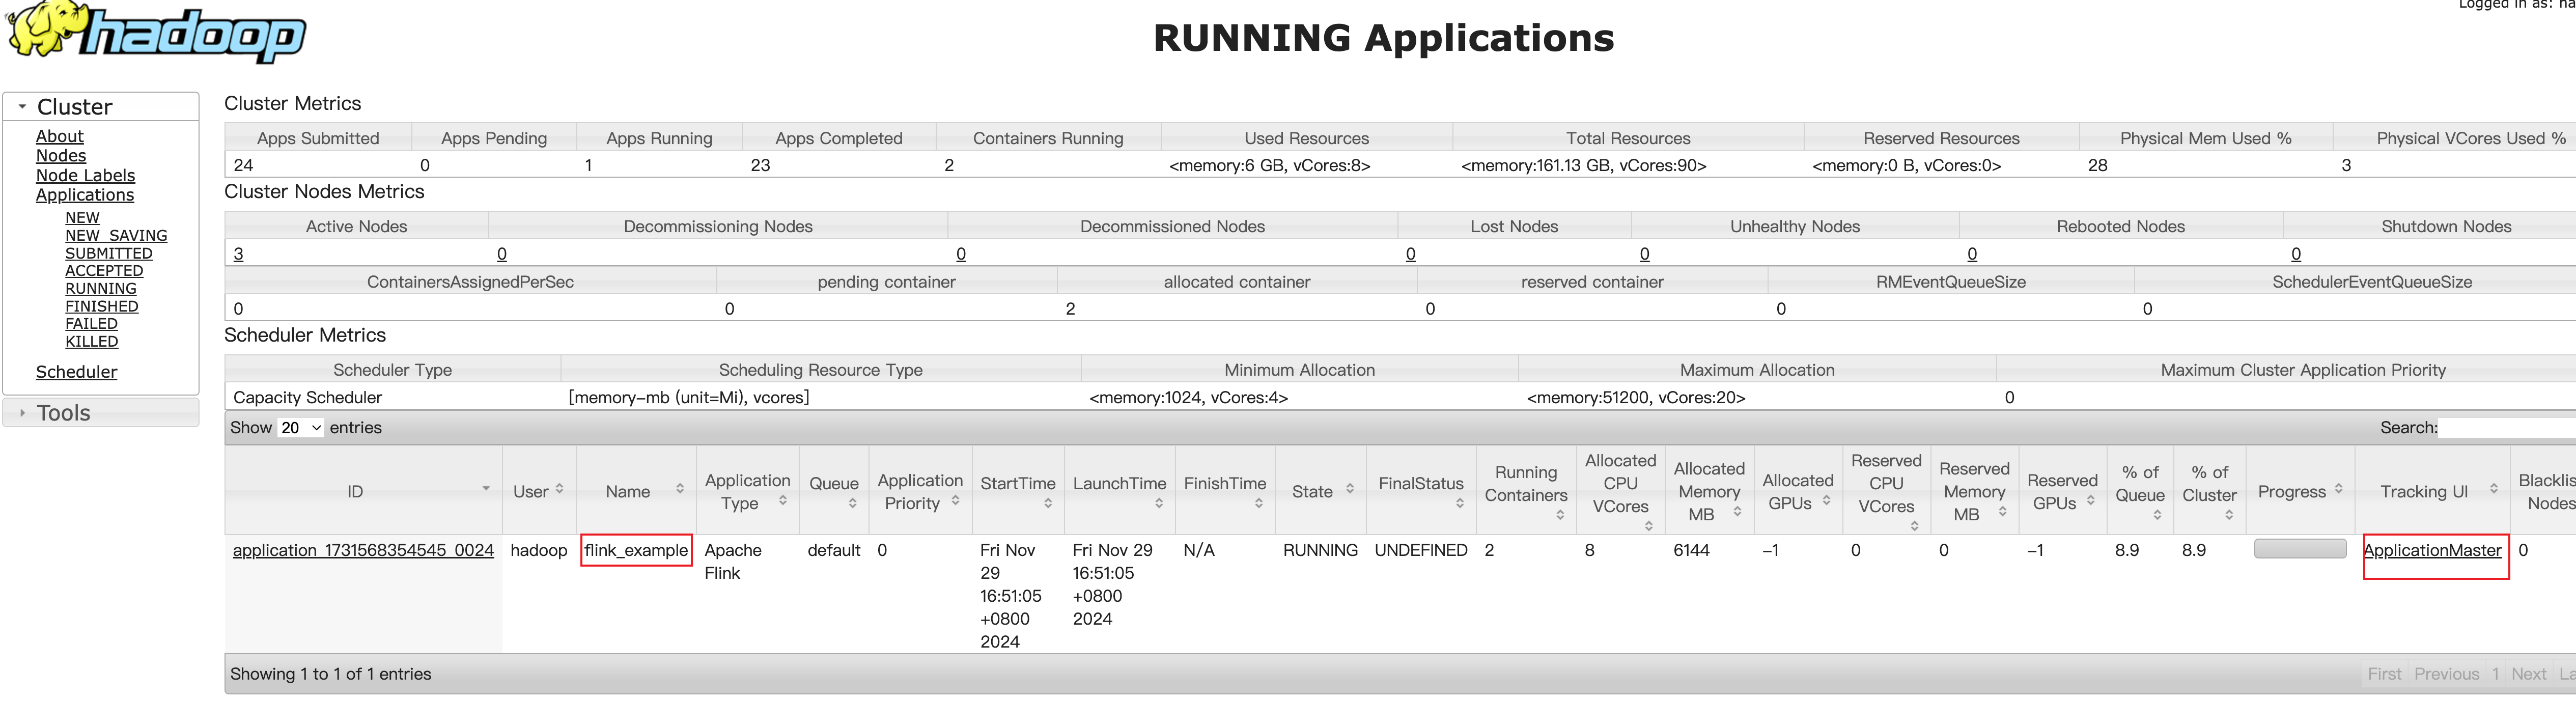Open the Show entries count dropdown

pyautogui.click(x=301, y=428)
